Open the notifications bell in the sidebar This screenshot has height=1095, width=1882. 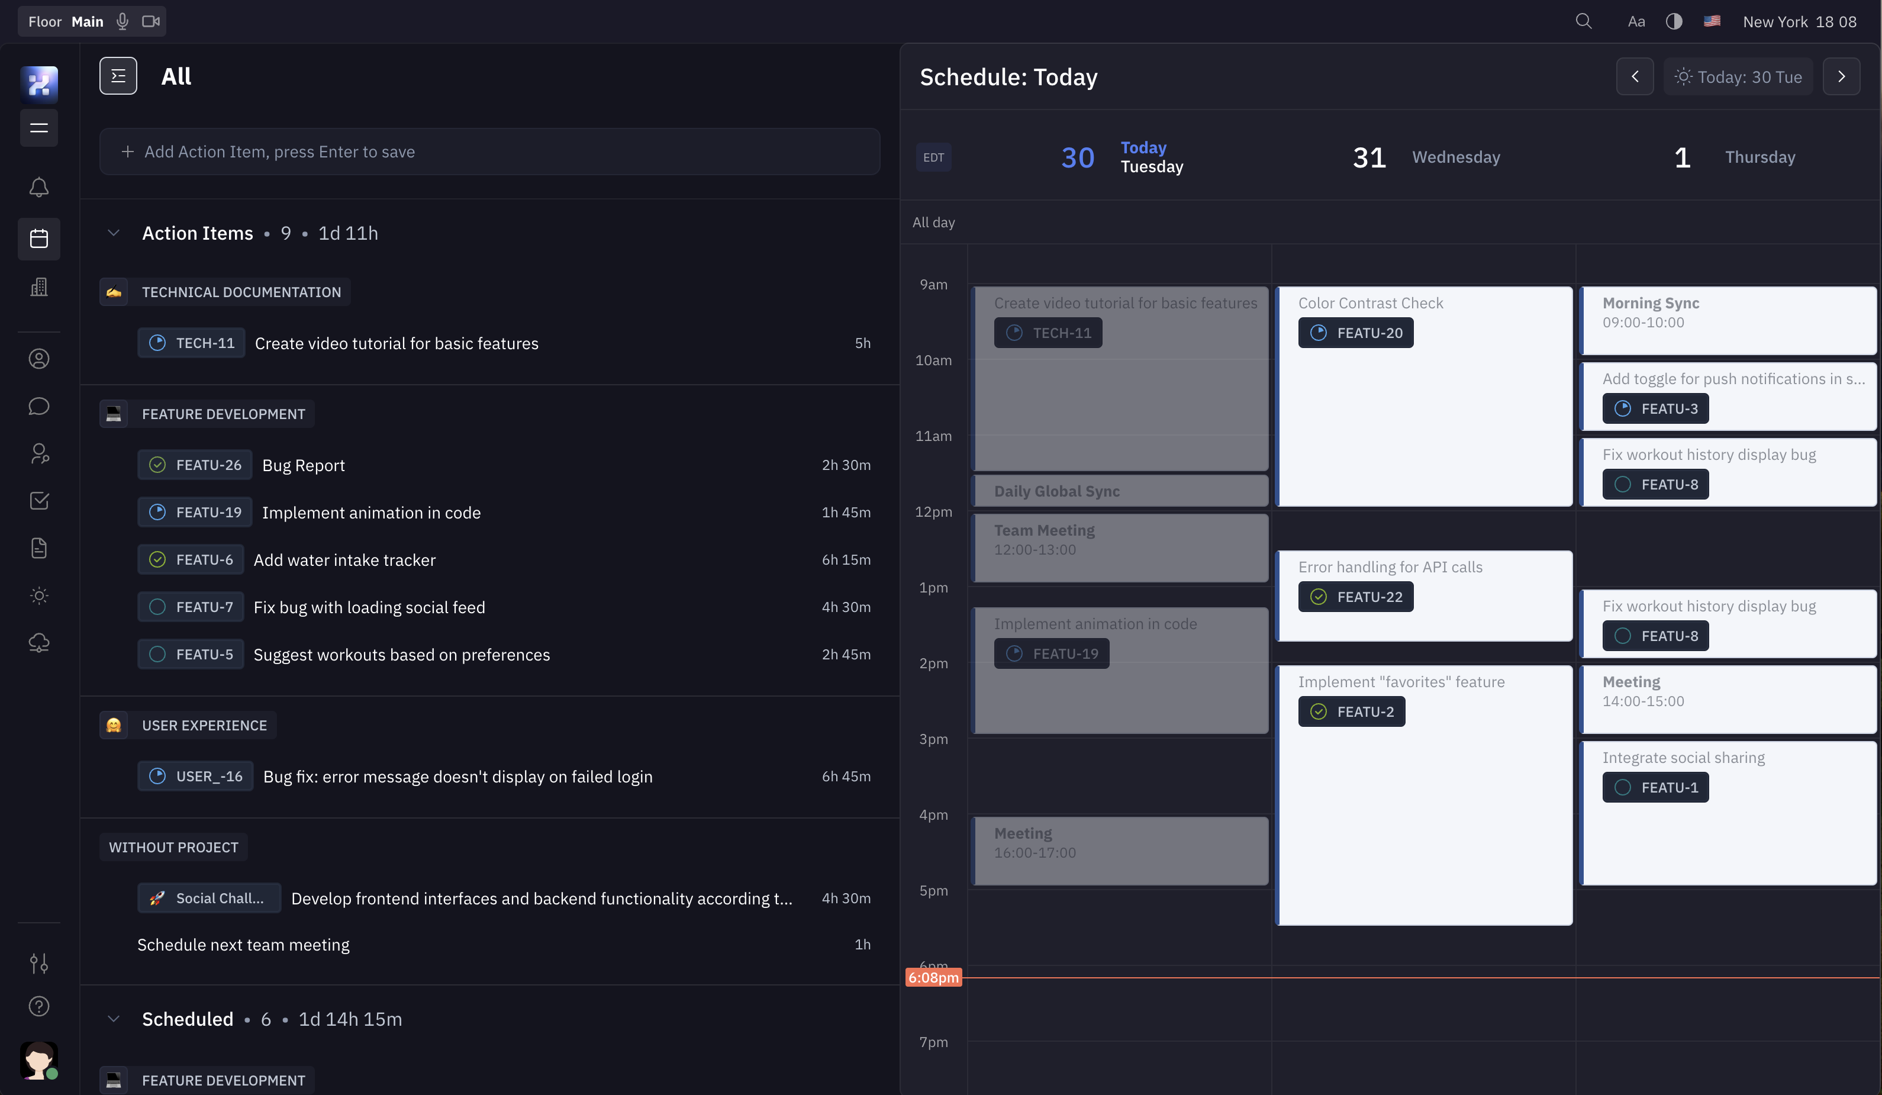tap(39, 188)
